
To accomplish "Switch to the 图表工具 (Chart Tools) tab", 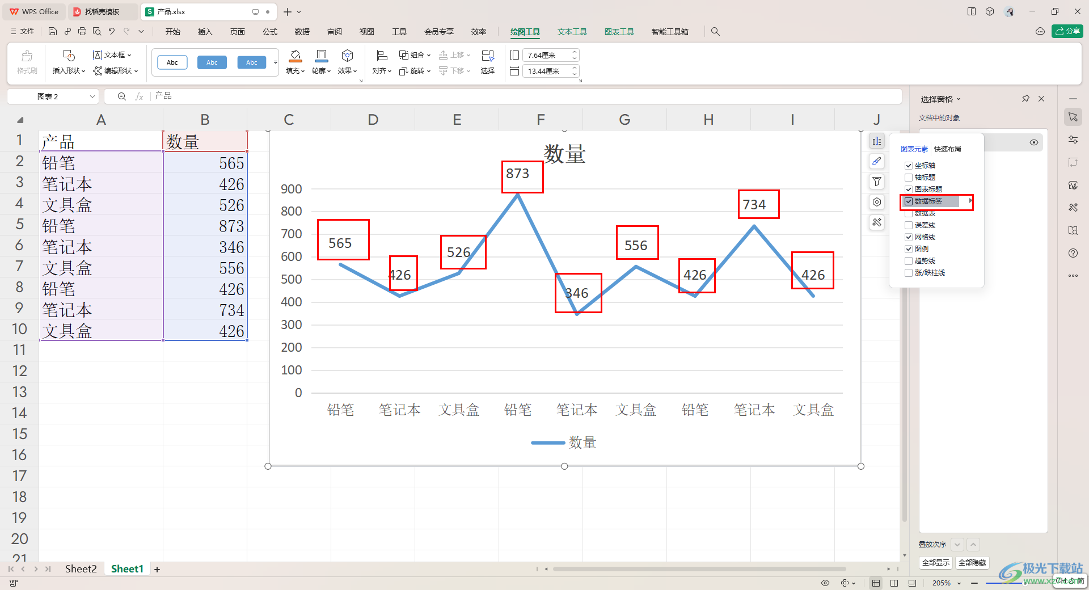I will 619,32.
